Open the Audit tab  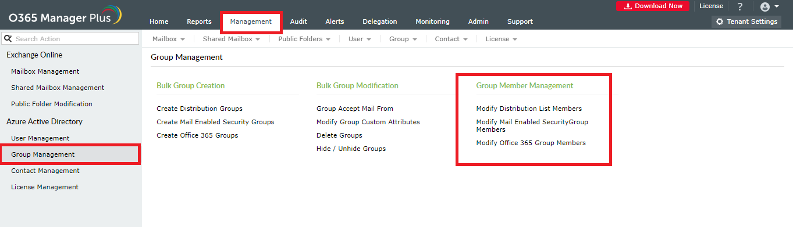[298, 21]
